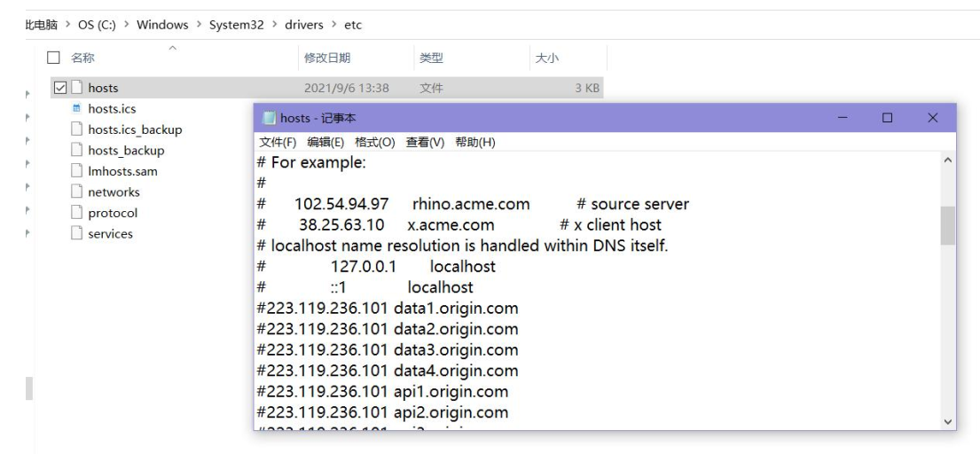The image size is (980, 454).
Task: Sort files by the 名称 column header
Action: coord(82,58)
